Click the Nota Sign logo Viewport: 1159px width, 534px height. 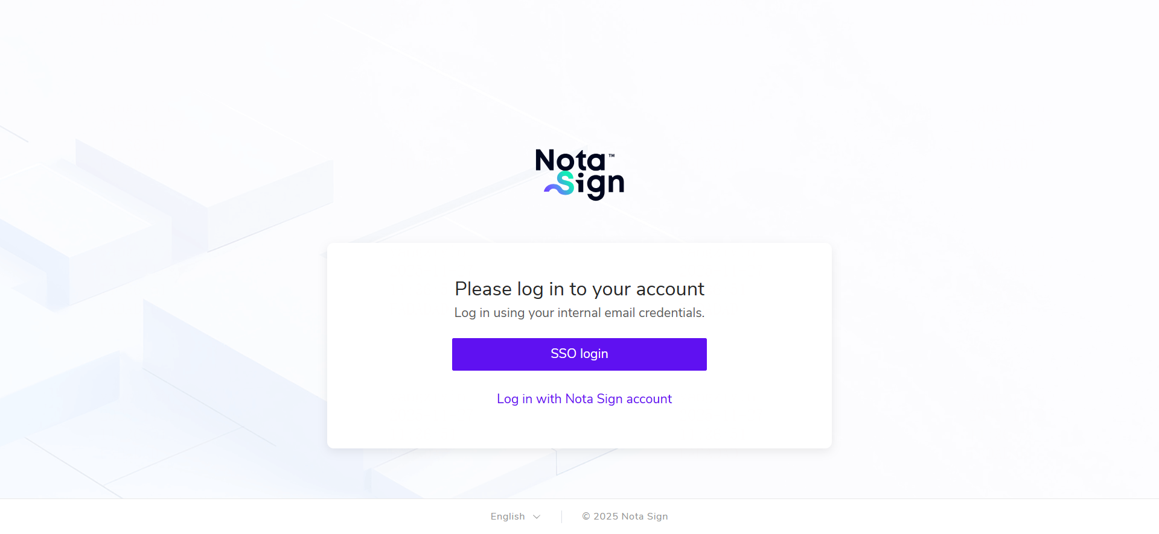[579, 175]
